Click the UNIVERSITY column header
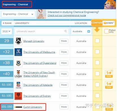The image size is (117, 111). (x=22, y=23)
